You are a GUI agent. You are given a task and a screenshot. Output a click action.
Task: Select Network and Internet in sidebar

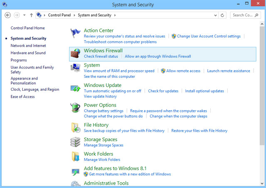click(x=28, y=46)
